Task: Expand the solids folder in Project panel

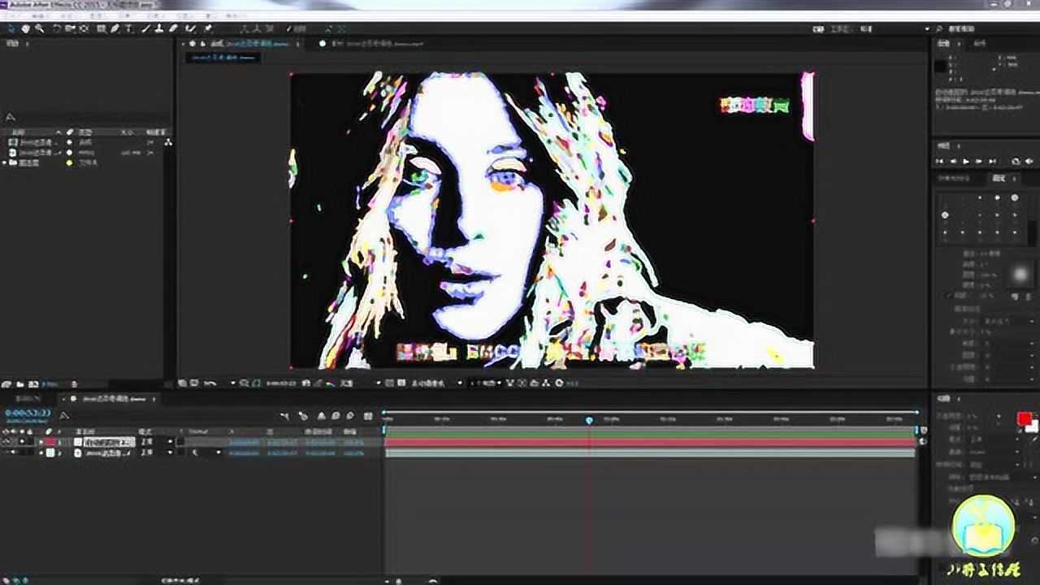Action: tap(4, 162)
